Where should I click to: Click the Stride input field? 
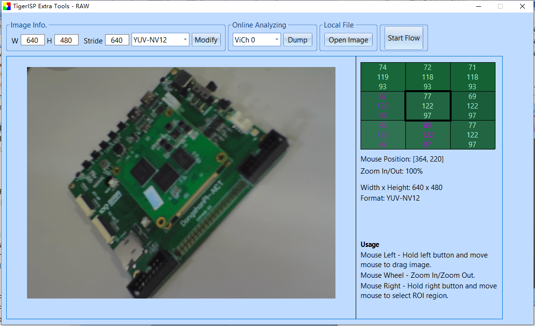pos(117,40)
